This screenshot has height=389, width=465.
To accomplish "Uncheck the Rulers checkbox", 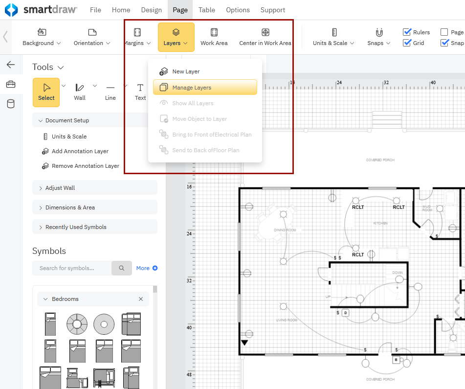I will 407,32.
